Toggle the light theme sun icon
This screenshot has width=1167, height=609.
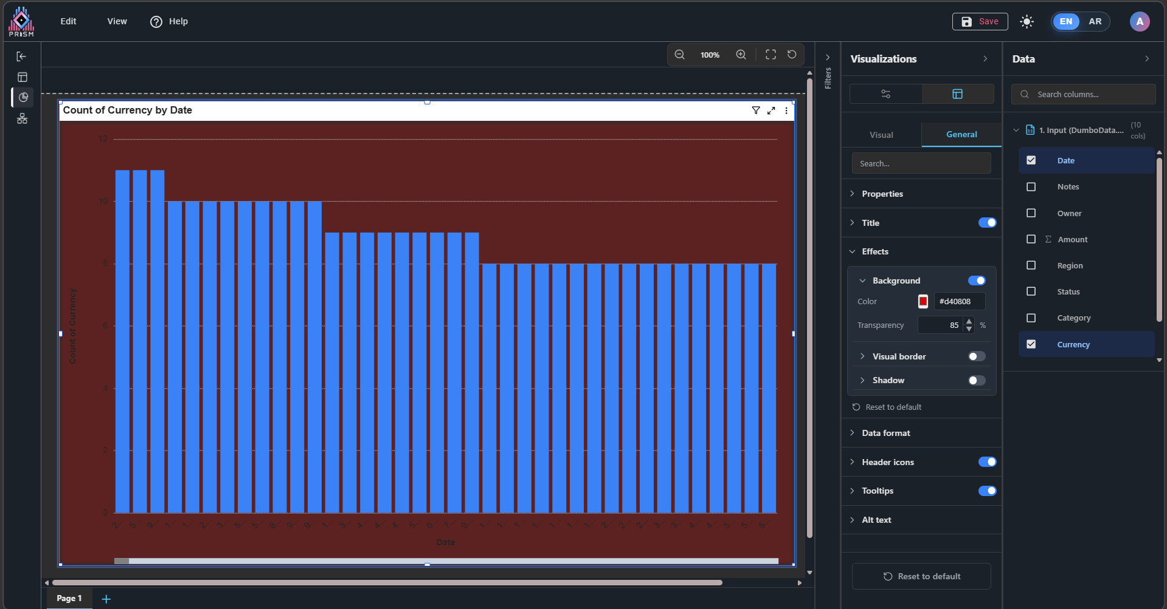point(1027,22)
